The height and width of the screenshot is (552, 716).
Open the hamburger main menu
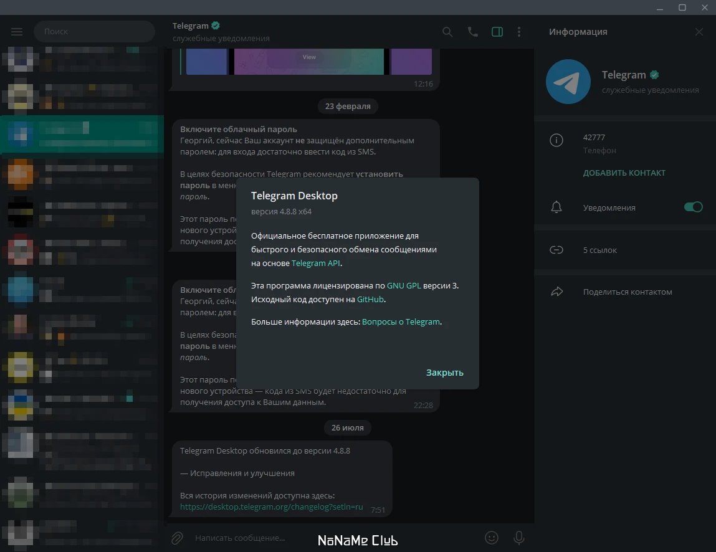coord(17,32)
